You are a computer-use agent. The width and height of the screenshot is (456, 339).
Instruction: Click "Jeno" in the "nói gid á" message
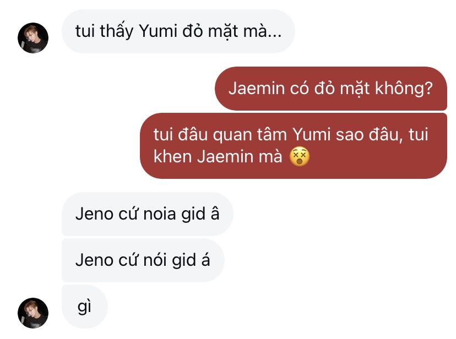(x=94, y=260)
